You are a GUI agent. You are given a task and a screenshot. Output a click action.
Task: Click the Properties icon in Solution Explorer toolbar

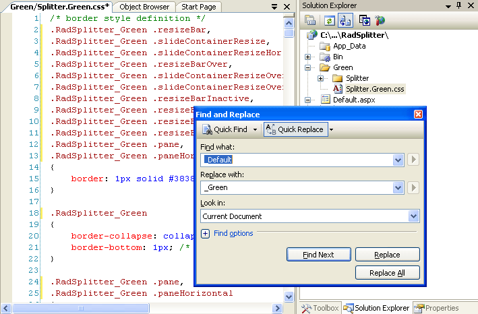309,20
